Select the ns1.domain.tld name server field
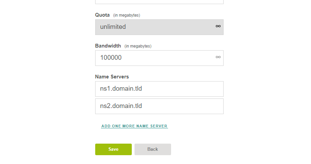 [159, 89]
